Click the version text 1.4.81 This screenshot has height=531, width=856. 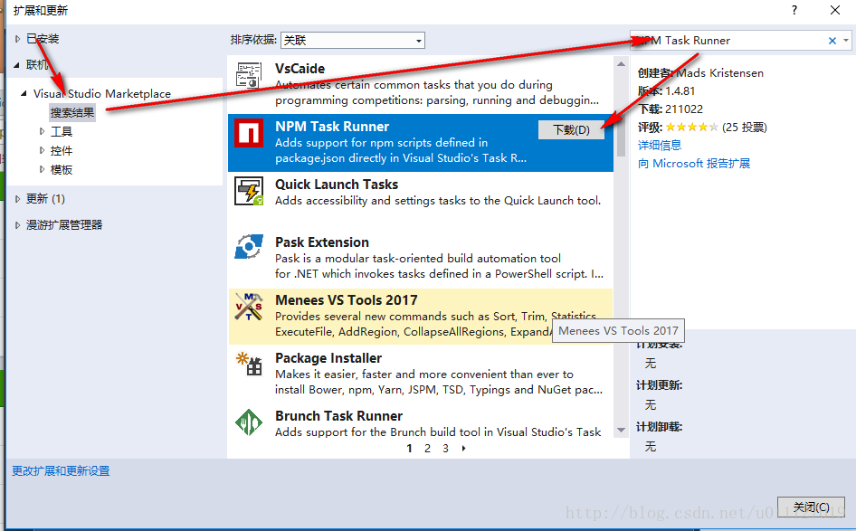click(680, 91)
